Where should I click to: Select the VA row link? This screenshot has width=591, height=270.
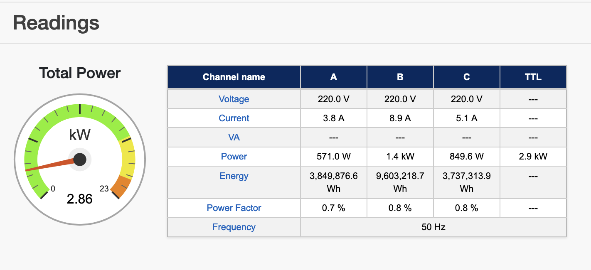click(x=234, y=137)
